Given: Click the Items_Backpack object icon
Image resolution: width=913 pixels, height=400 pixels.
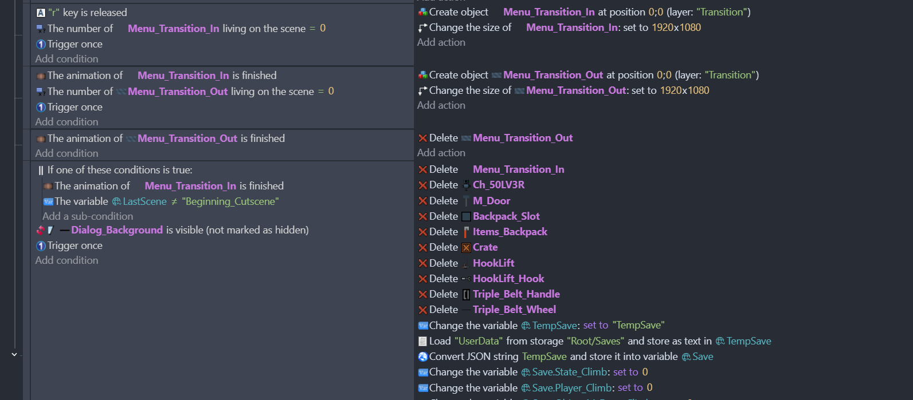Looking at the screenshot, I should 466,232.
